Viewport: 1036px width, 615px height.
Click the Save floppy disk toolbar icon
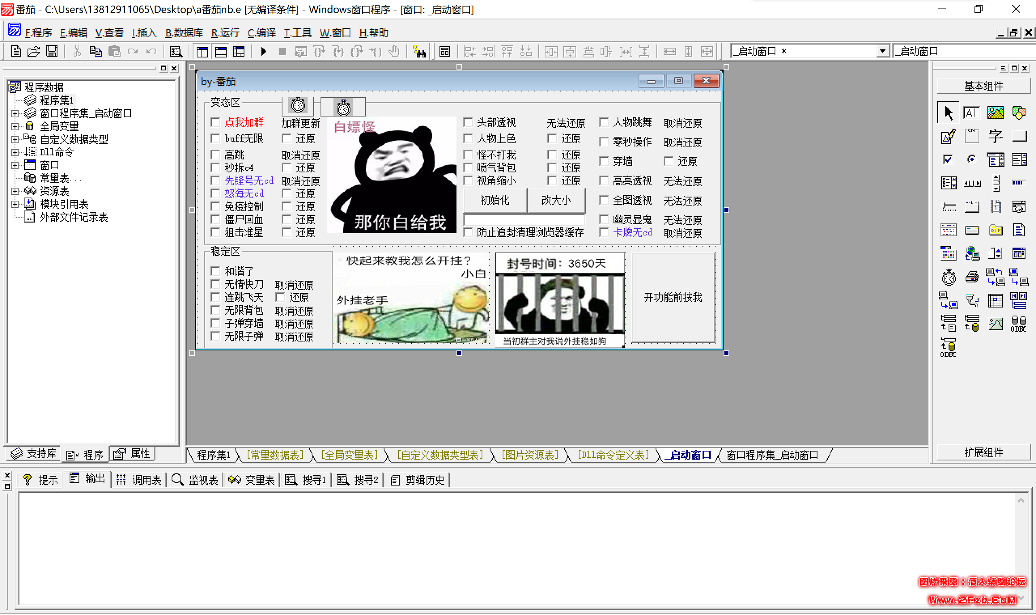52,51
